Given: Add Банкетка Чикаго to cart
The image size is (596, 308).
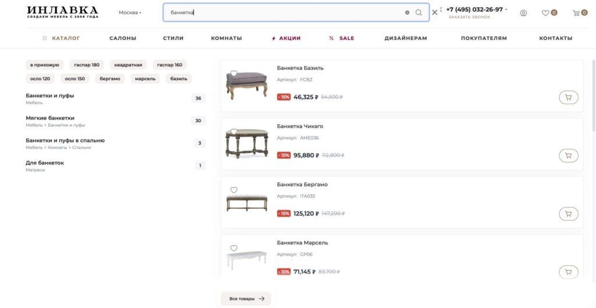Looking at the screenshot, I should point(568,156).
